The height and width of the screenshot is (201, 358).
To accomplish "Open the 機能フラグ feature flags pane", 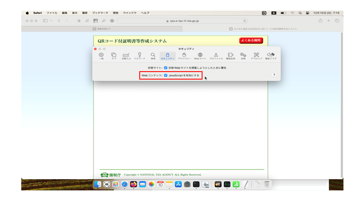I will pos(271,56).
